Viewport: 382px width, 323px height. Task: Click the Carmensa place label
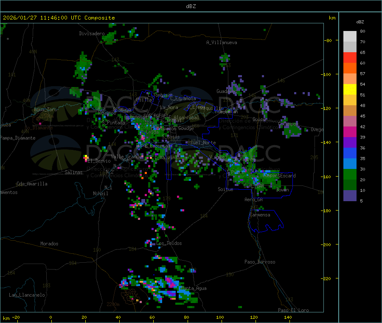[x=260, y=215]
